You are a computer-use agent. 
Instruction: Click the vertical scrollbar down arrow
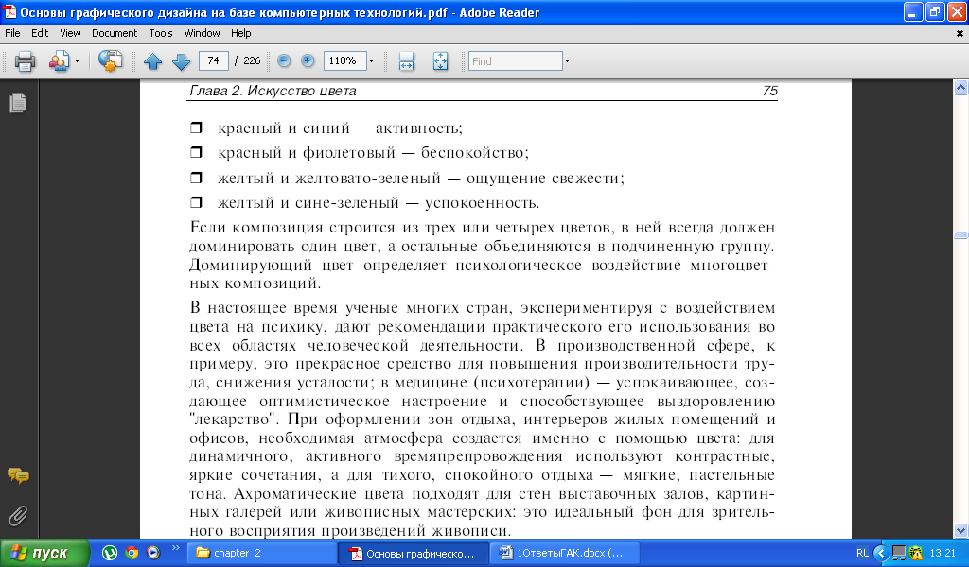(x=961, y=530)
